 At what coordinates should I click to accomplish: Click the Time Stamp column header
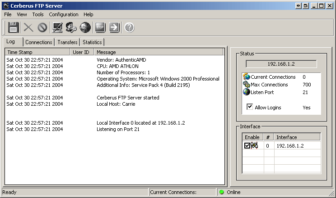(37, 52)
